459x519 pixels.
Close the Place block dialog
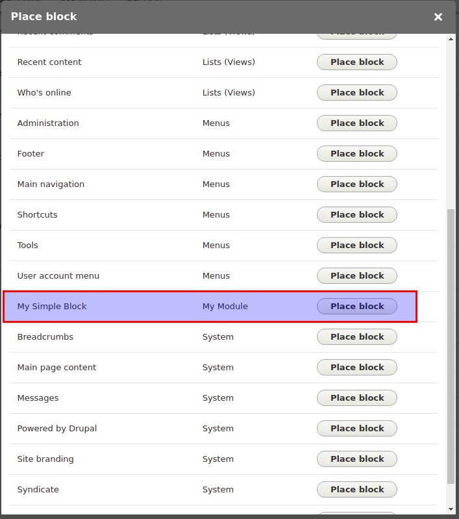(438, 17)
